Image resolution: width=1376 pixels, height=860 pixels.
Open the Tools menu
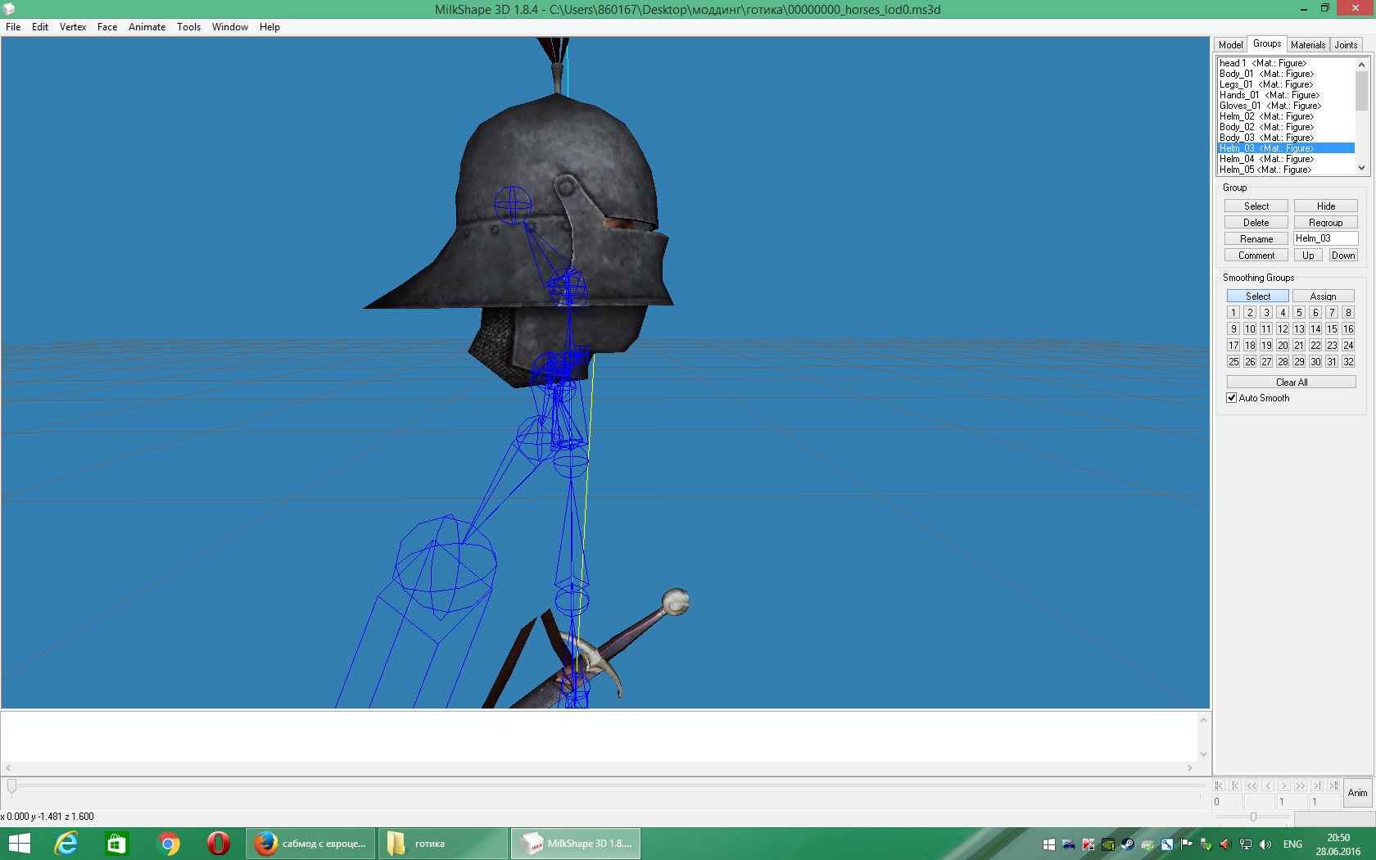pos(188,27)
